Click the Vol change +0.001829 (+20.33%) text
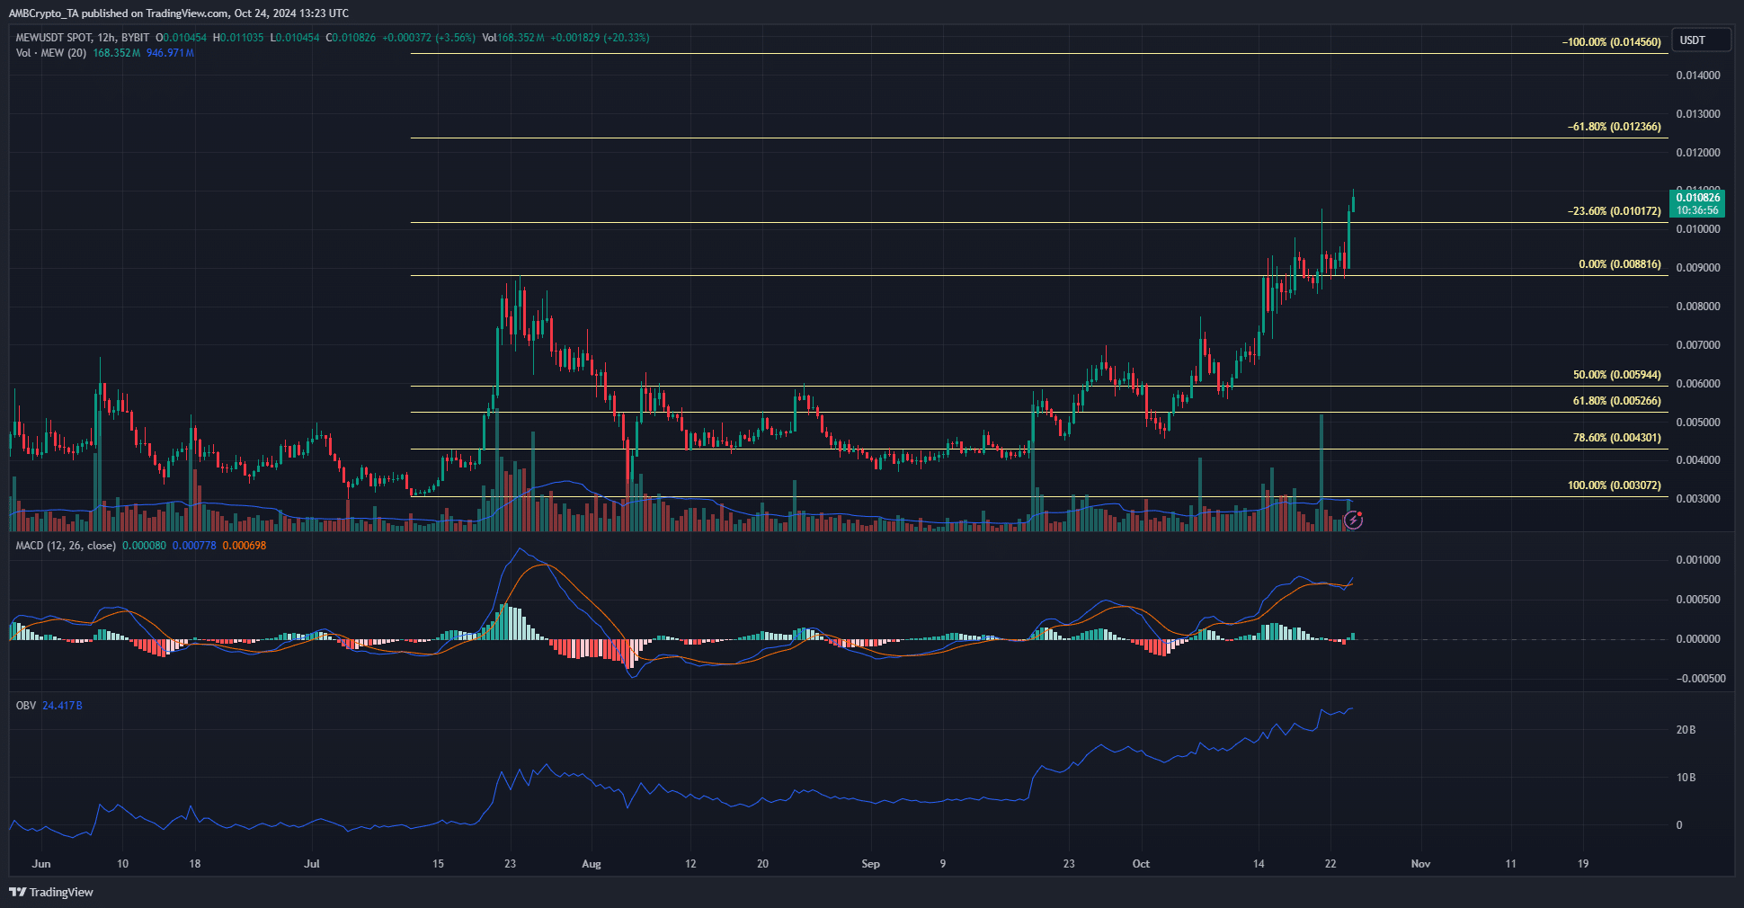Viewport: 1744px width, 908px height. pyautogui.click(x=600, y=38)
